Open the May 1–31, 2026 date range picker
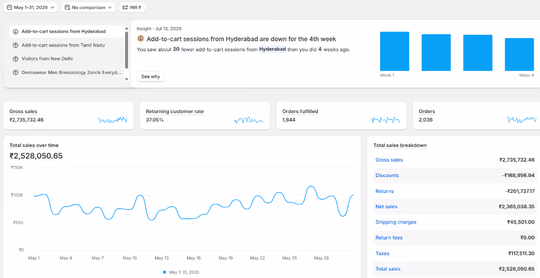This screenshot has height=278, width=540. click(x=31, y=7)
